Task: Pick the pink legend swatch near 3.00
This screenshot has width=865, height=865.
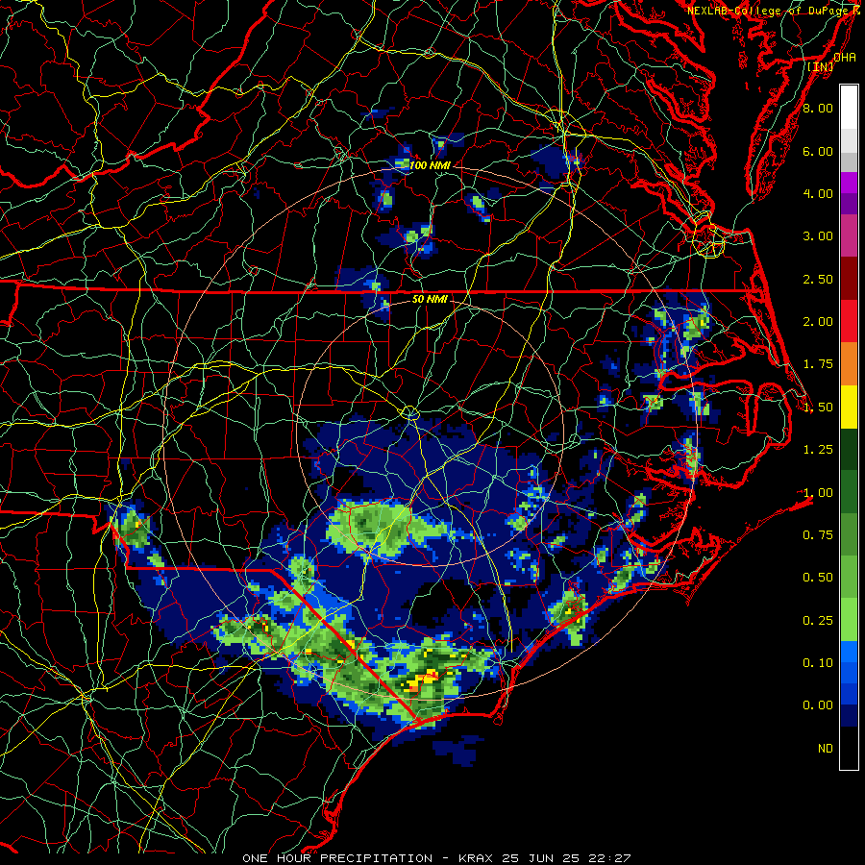Action: (849, 235)
